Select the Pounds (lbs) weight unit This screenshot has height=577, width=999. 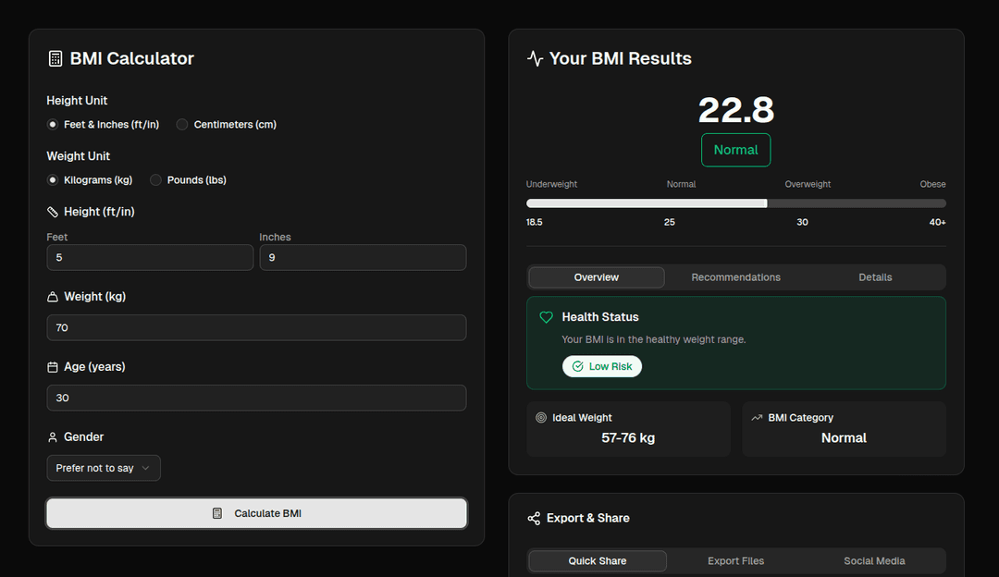(x=155, y=180)
